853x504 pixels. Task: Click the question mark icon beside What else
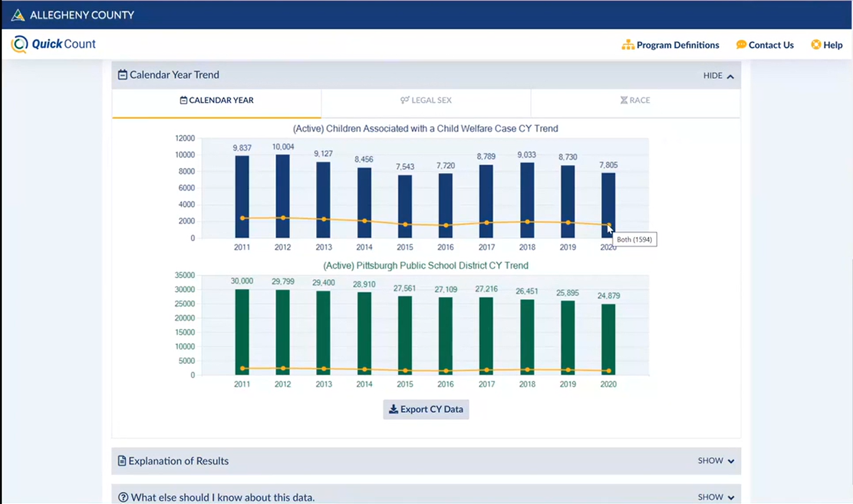[x=123, y=498]
